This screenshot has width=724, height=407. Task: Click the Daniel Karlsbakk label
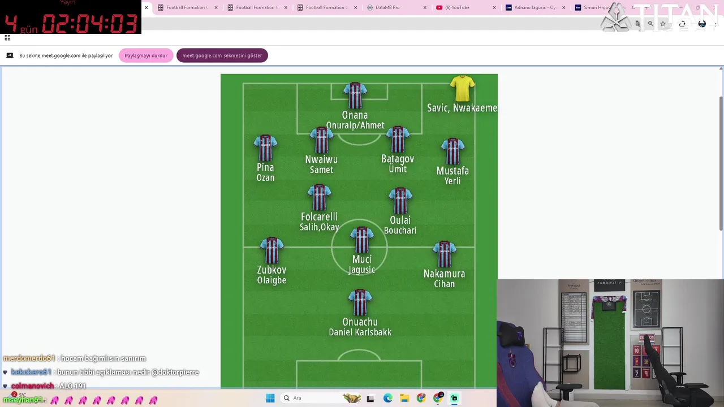click(360, 332)
